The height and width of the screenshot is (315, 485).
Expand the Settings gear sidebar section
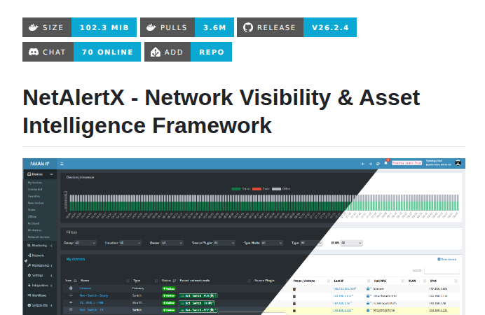(39, 275)
